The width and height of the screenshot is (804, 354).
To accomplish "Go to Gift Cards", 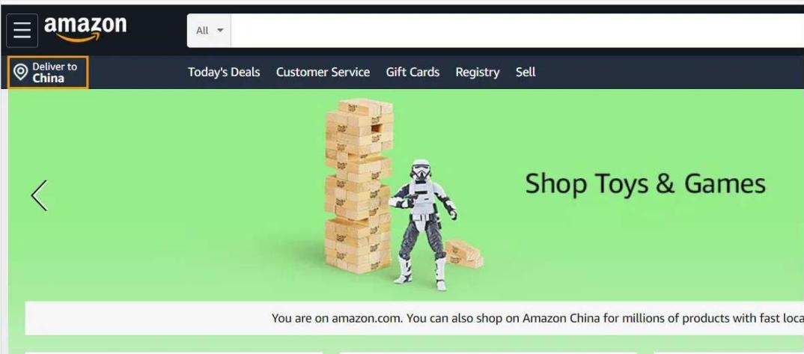I will coord(412,73).
